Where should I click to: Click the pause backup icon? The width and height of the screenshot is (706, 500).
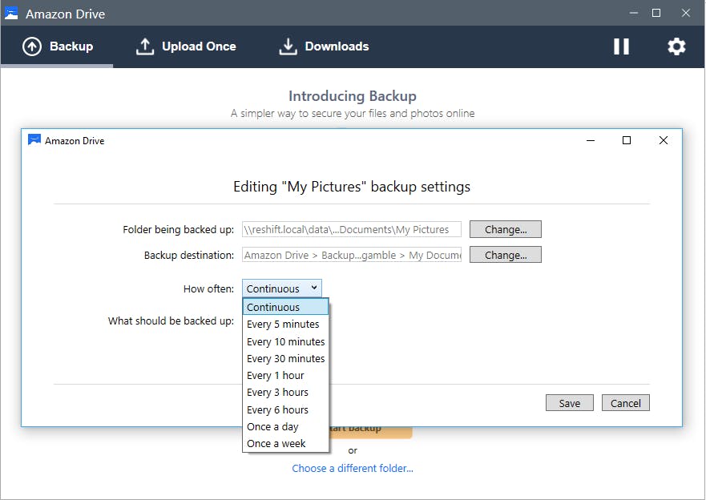coord(621,46)
